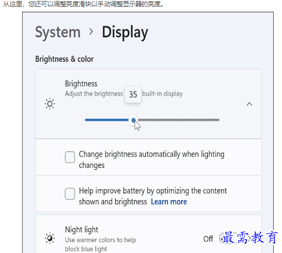Click the brightness sun icon
This screenshot has height=253, width=282.
point(50,104)
